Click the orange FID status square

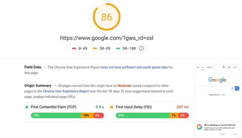tap(112, 107)
